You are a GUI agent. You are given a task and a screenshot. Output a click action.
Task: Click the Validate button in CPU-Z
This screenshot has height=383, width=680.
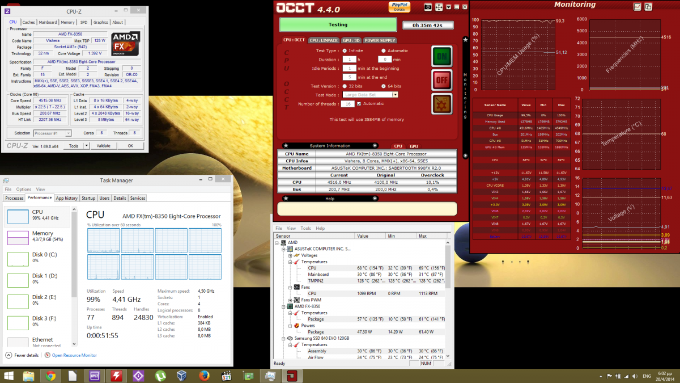(104, 146)
